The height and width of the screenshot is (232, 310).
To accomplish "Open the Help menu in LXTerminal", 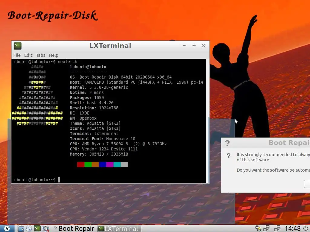I will 54,55.
